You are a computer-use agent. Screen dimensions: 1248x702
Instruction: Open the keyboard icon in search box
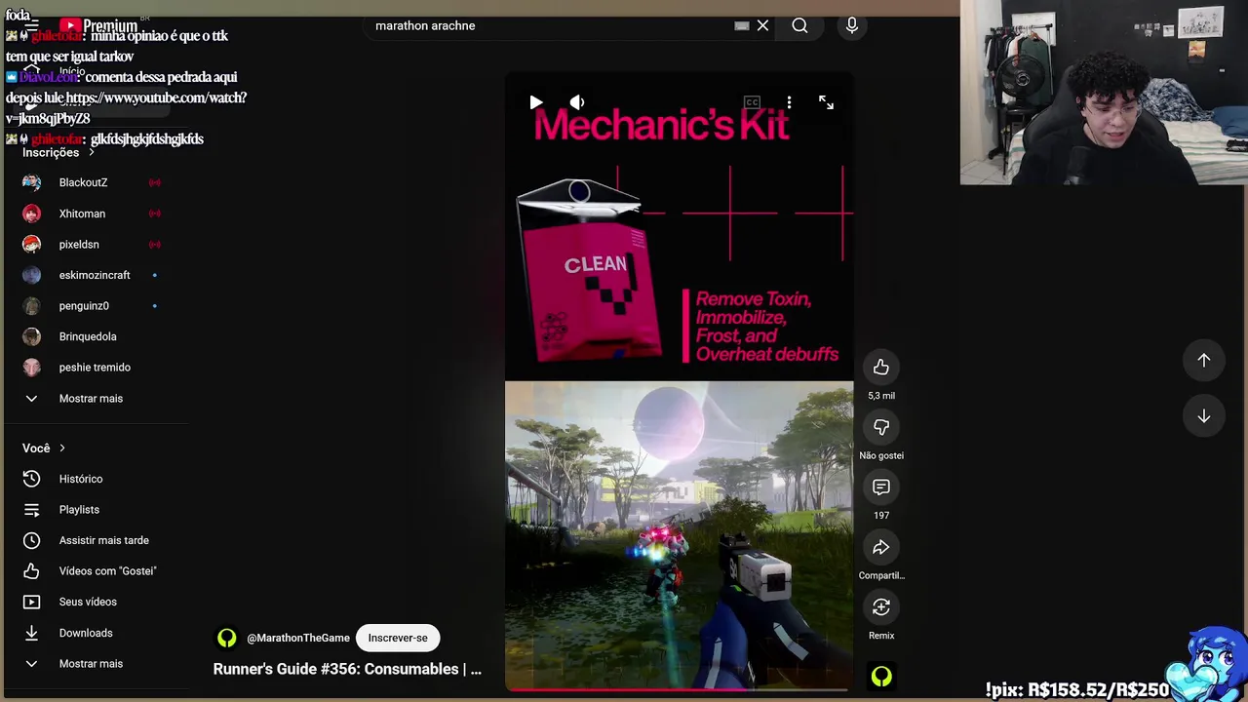pos(742,25)
